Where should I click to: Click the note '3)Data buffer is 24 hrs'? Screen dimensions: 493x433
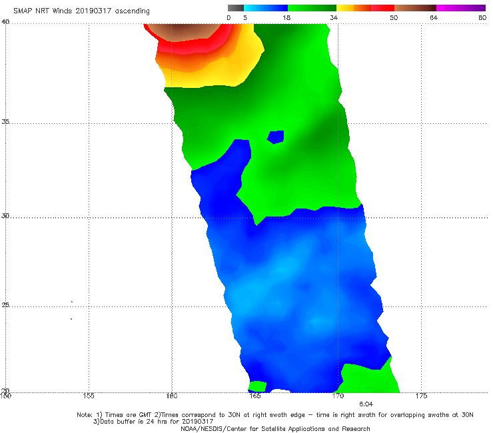153,422
